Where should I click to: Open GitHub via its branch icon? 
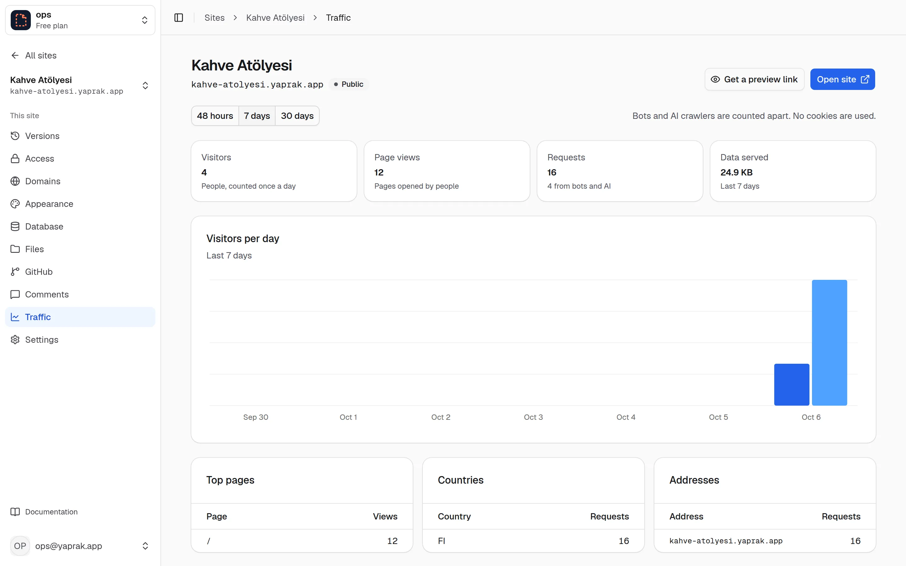coord(15,272)
